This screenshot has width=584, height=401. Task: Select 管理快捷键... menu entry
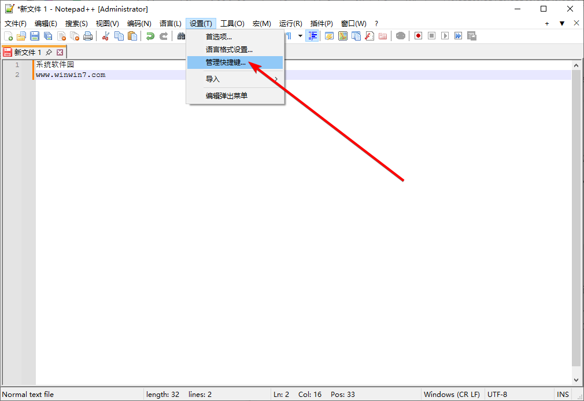coord(235,62)
